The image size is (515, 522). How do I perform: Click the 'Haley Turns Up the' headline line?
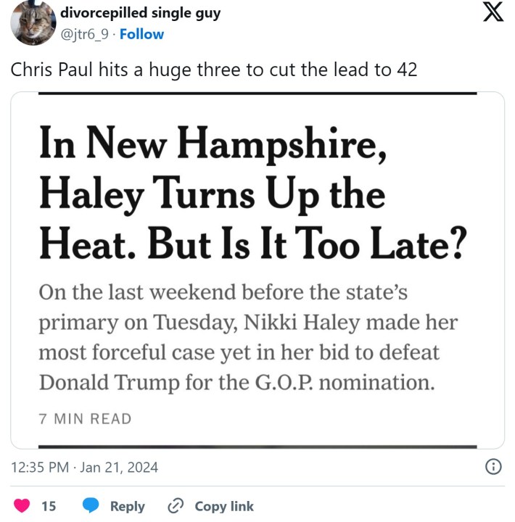click(212, 196)
